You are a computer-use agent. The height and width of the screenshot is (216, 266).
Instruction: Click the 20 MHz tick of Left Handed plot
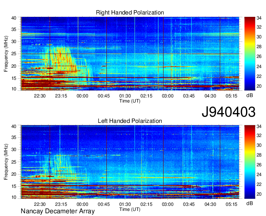14,174
